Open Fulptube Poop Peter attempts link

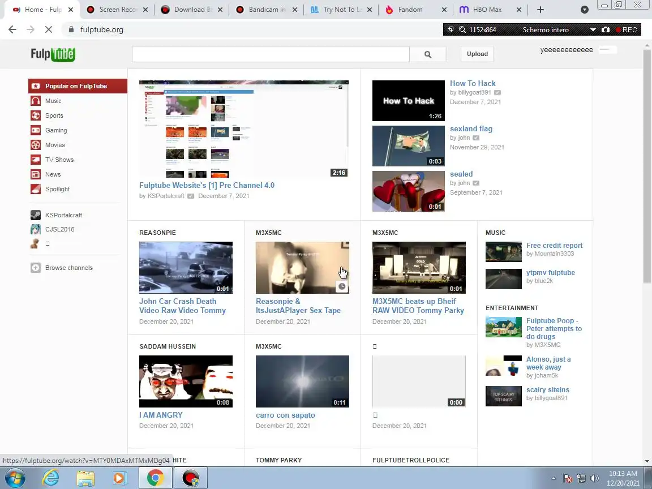coord(554,328)
